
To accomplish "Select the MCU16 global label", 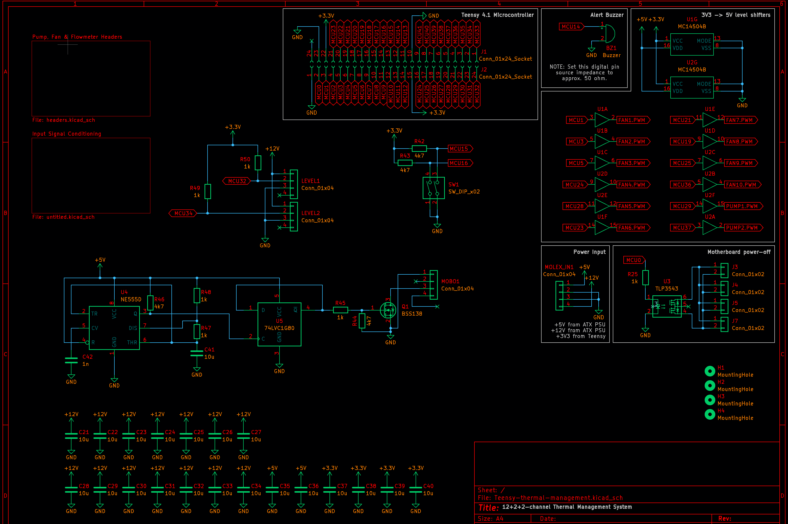I will pos(461,163).
